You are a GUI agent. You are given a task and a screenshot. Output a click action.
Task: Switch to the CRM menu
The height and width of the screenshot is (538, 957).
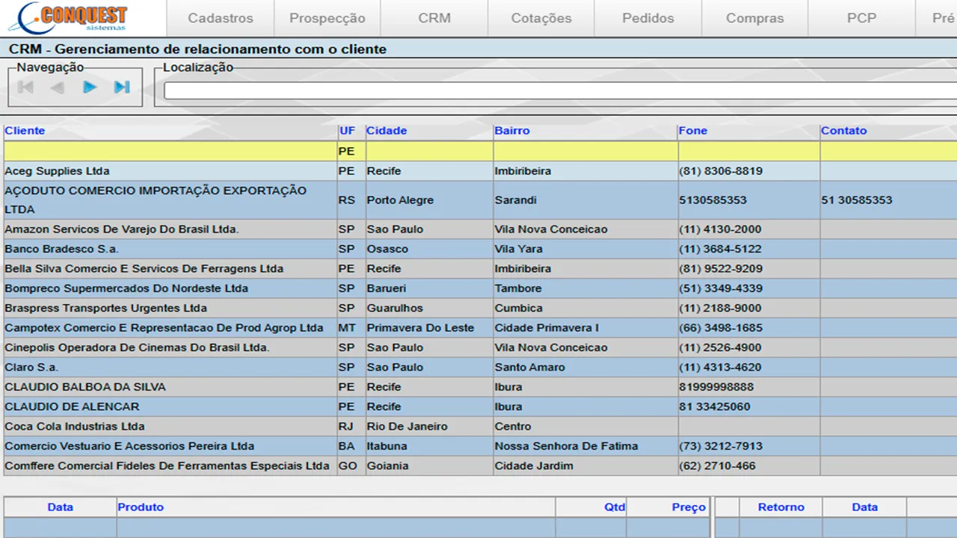434,18
